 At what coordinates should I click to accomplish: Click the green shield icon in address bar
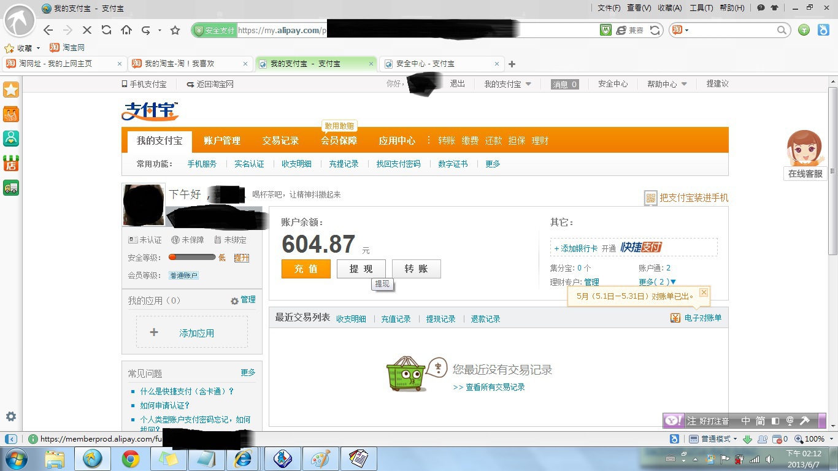(199, 30)
